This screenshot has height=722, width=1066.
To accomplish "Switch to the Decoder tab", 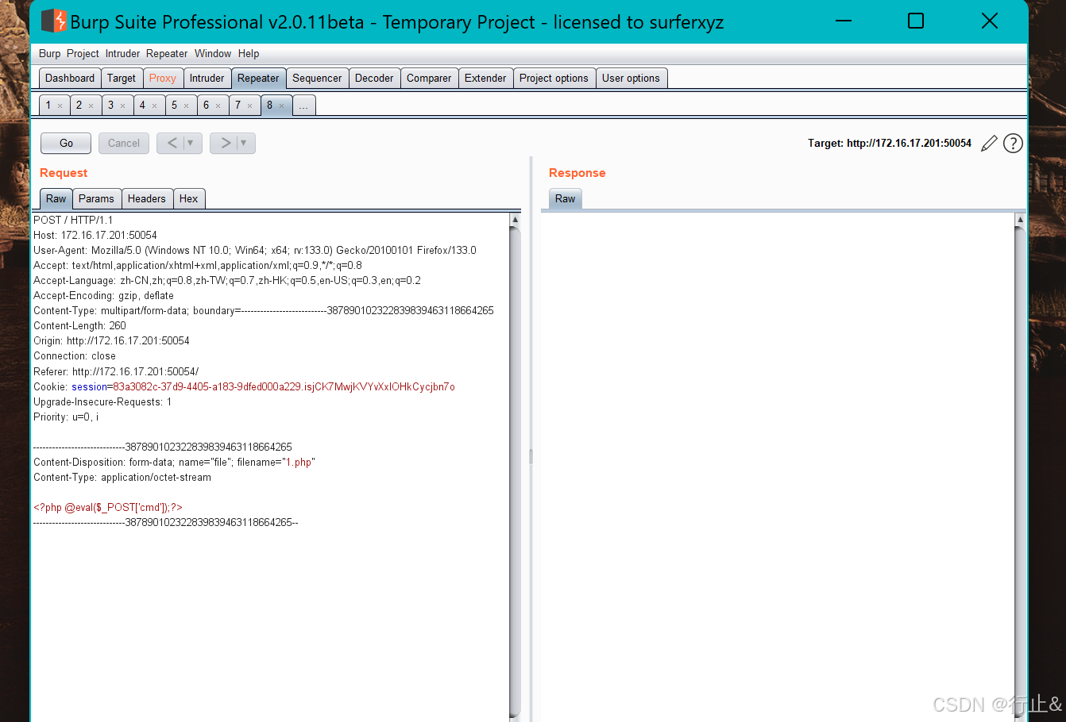I will point(374,78).
